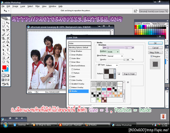The height and width of the screenshot is (133, 170).
Task: Enable the Inner Shadow checkbox
Action: [x=70, y=55]
